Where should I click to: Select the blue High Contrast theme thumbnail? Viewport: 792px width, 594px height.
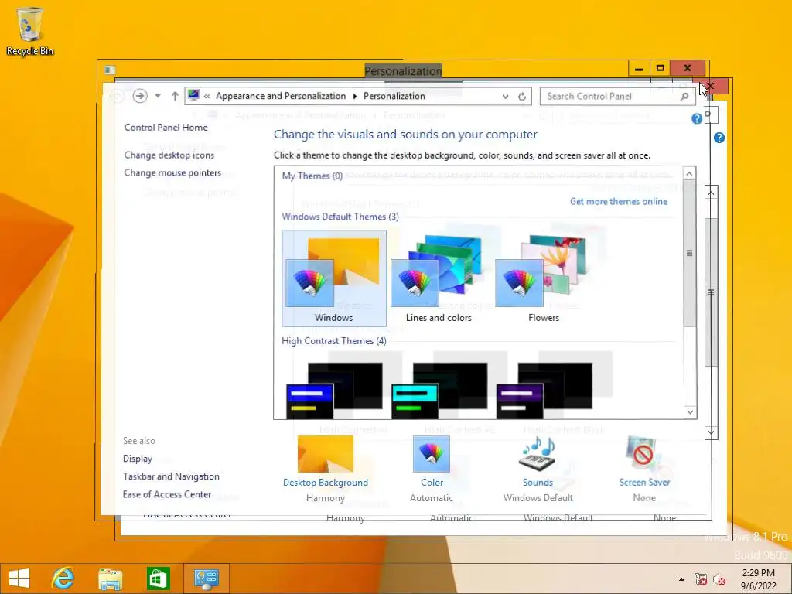click(x=334, y=391)
